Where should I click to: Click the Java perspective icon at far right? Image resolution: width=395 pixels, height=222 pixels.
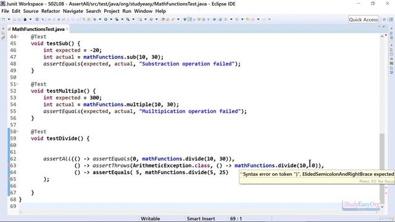tap(391, 20)
